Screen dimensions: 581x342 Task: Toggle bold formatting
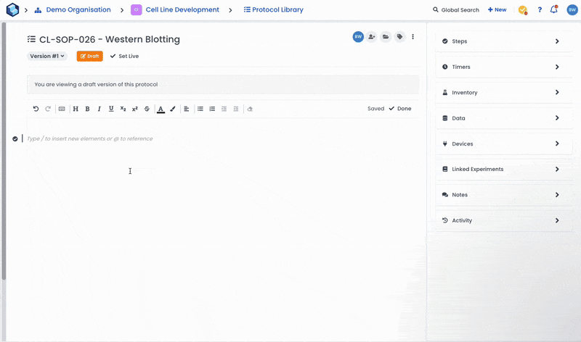pyautogui.click(x=87, y=109)
